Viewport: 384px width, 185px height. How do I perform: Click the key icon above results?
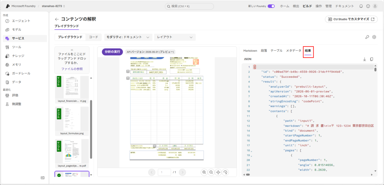tap(367, 37)
